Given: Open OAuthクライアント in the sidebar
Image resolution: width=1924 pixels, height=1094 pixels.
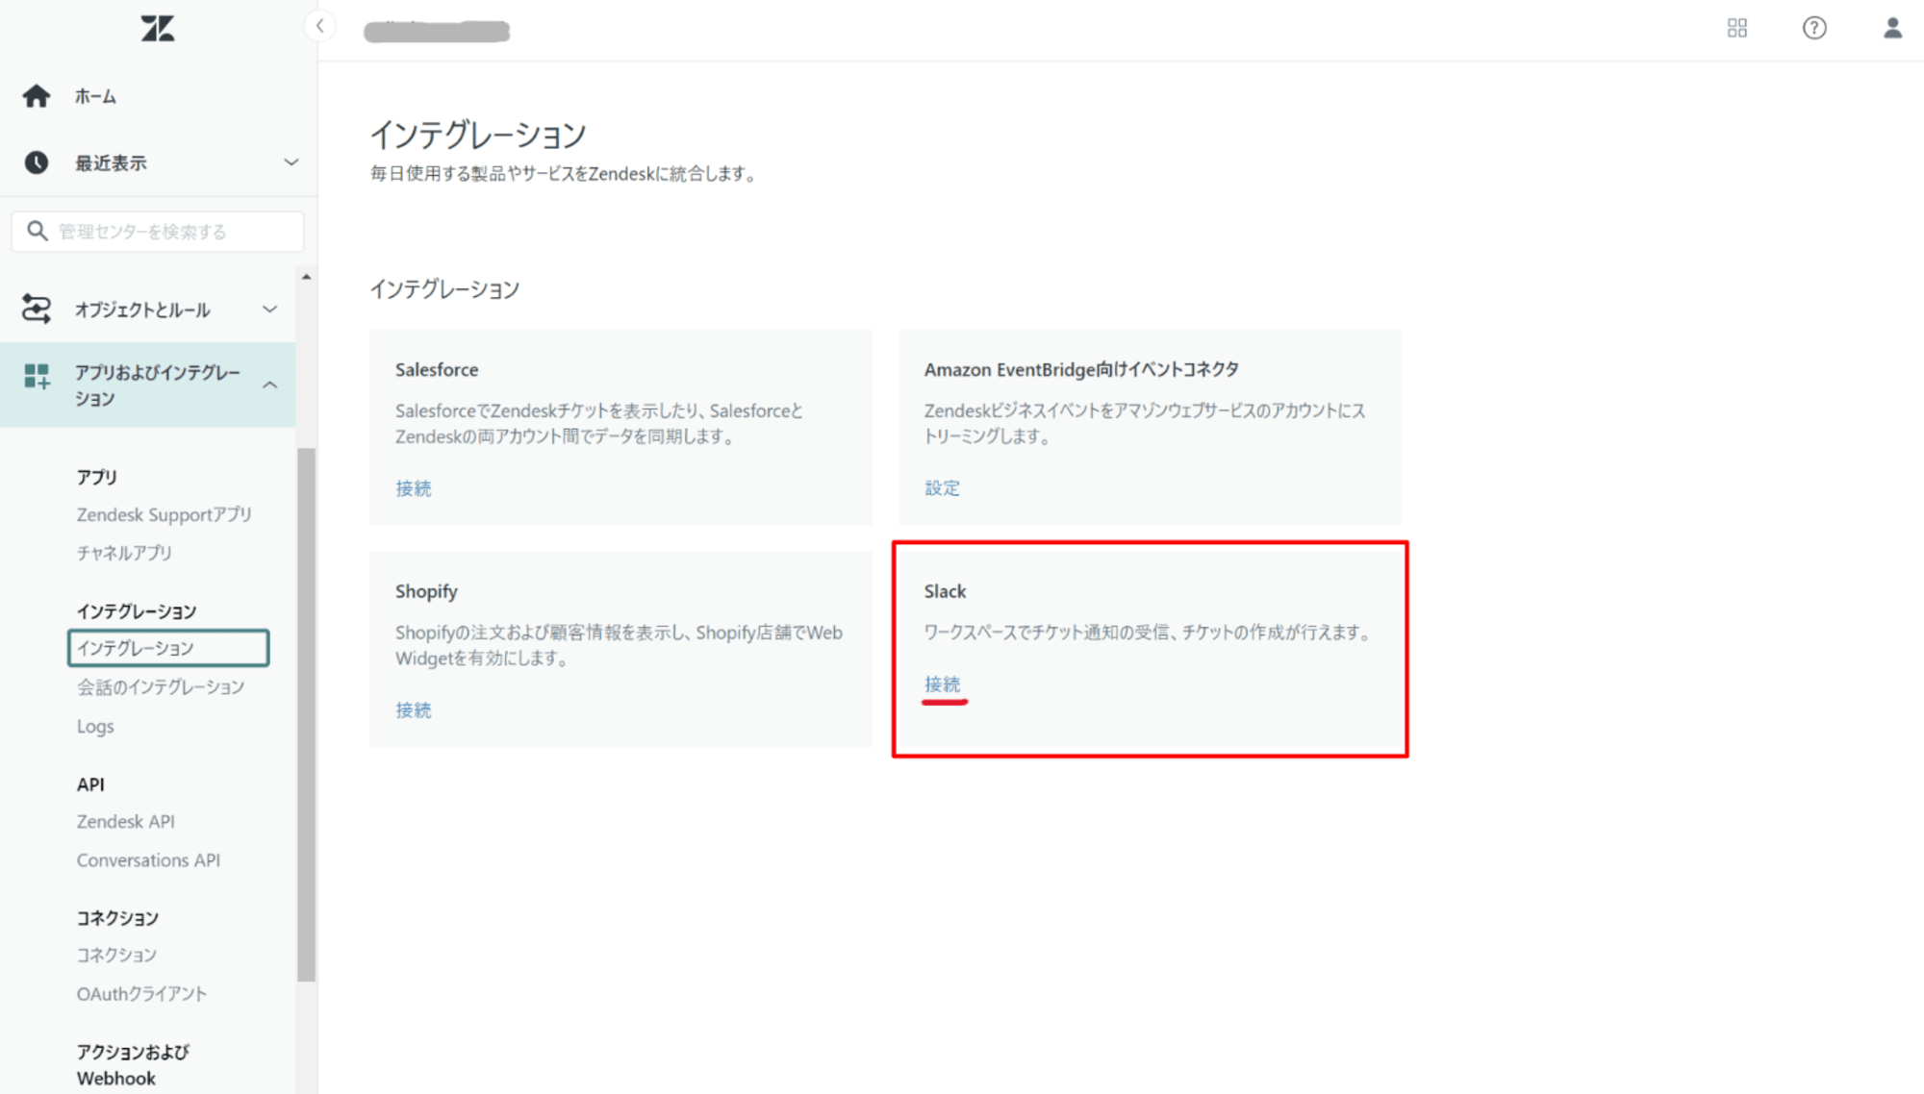Looking at the screenshot, I should (x=142, y=994).
